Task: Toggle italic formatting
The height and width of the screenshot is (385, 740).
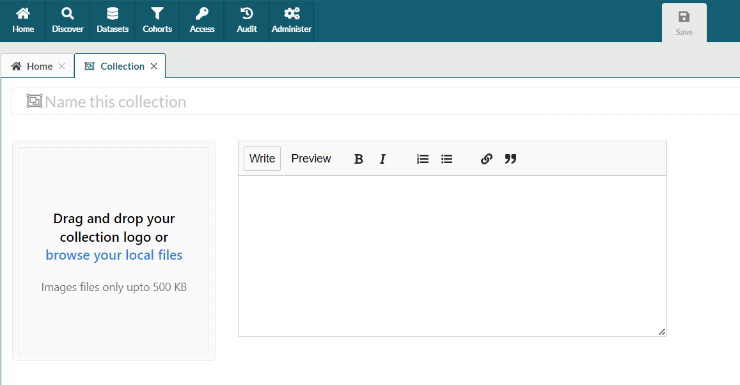Action: tap(382, 159)
